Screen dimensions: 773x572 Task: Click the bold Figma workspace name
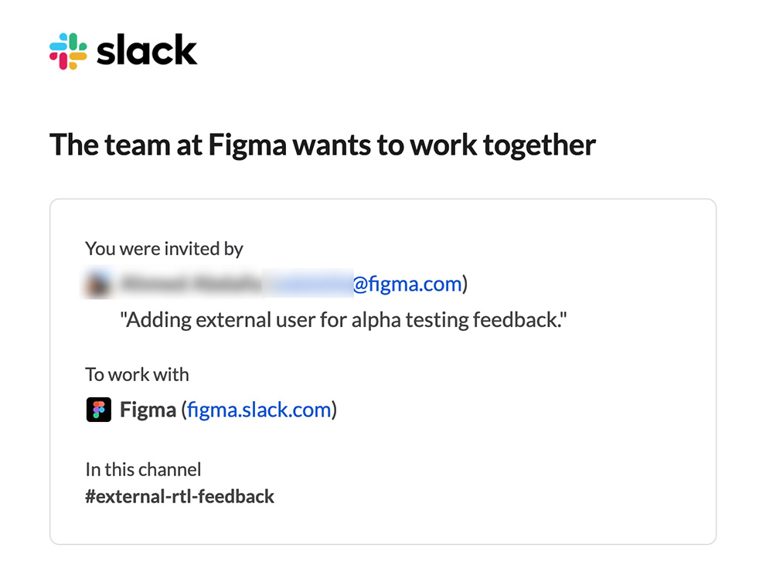click(x=148, y=409)
